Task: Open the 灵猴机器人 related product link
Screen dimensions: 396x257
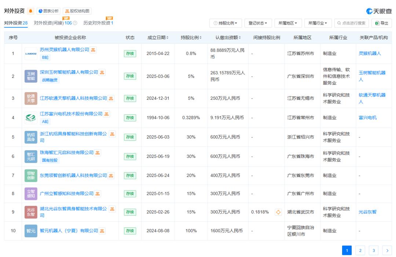Action: (370, 53)
